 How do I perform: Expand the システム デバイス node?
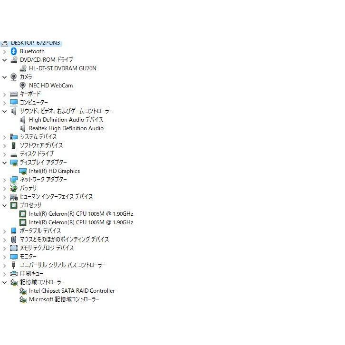click(x=4, y=138)
